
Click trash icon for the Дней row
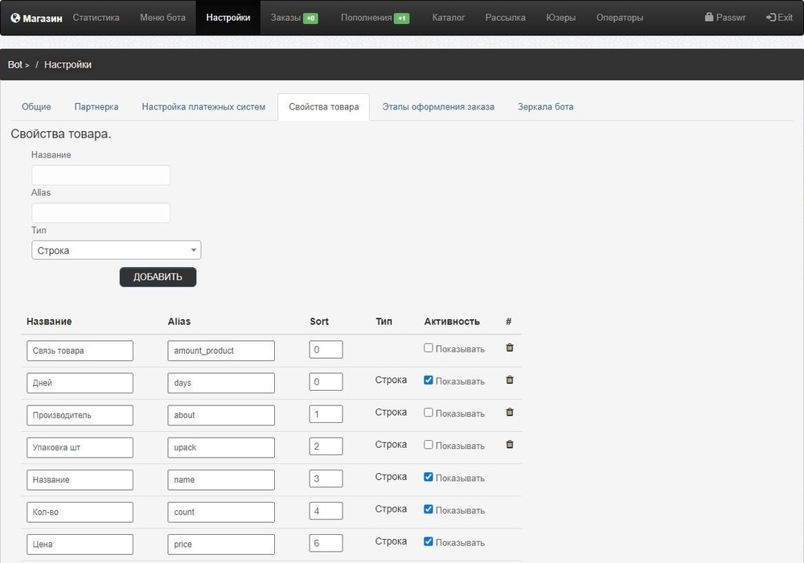[510, 380]
